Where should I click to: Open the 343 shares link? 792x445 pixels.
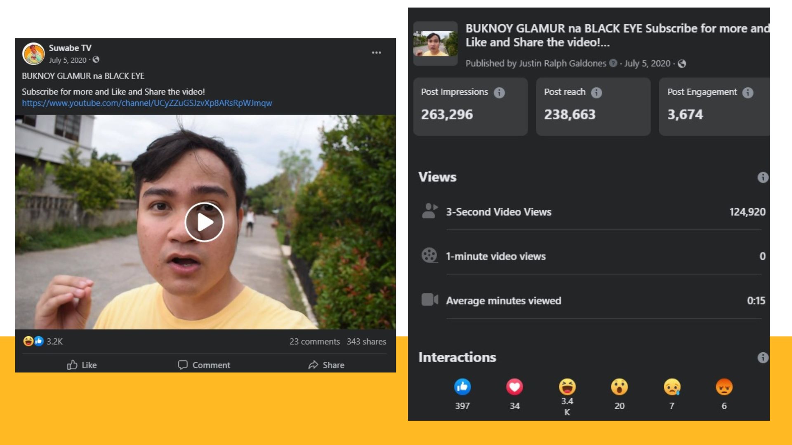[x=366, y=342]
